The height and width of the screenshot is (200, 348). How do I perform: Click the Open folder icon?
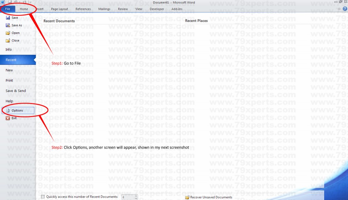[x=8, y=33]
